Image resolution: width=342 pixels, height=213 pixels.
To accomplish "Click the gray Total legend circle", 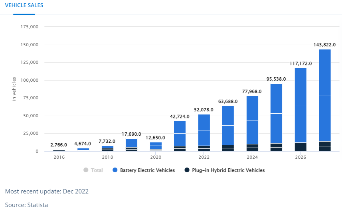I will [x=86, y=170].
